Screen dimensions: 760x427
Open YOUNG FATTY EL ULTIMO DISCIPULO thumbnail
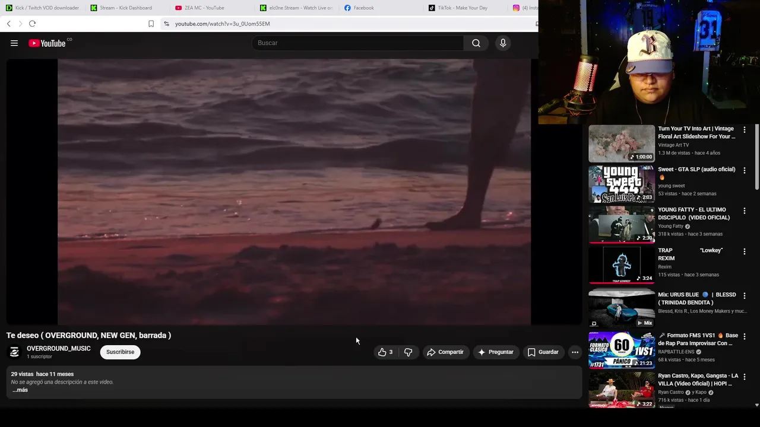[x=621, y=225]
